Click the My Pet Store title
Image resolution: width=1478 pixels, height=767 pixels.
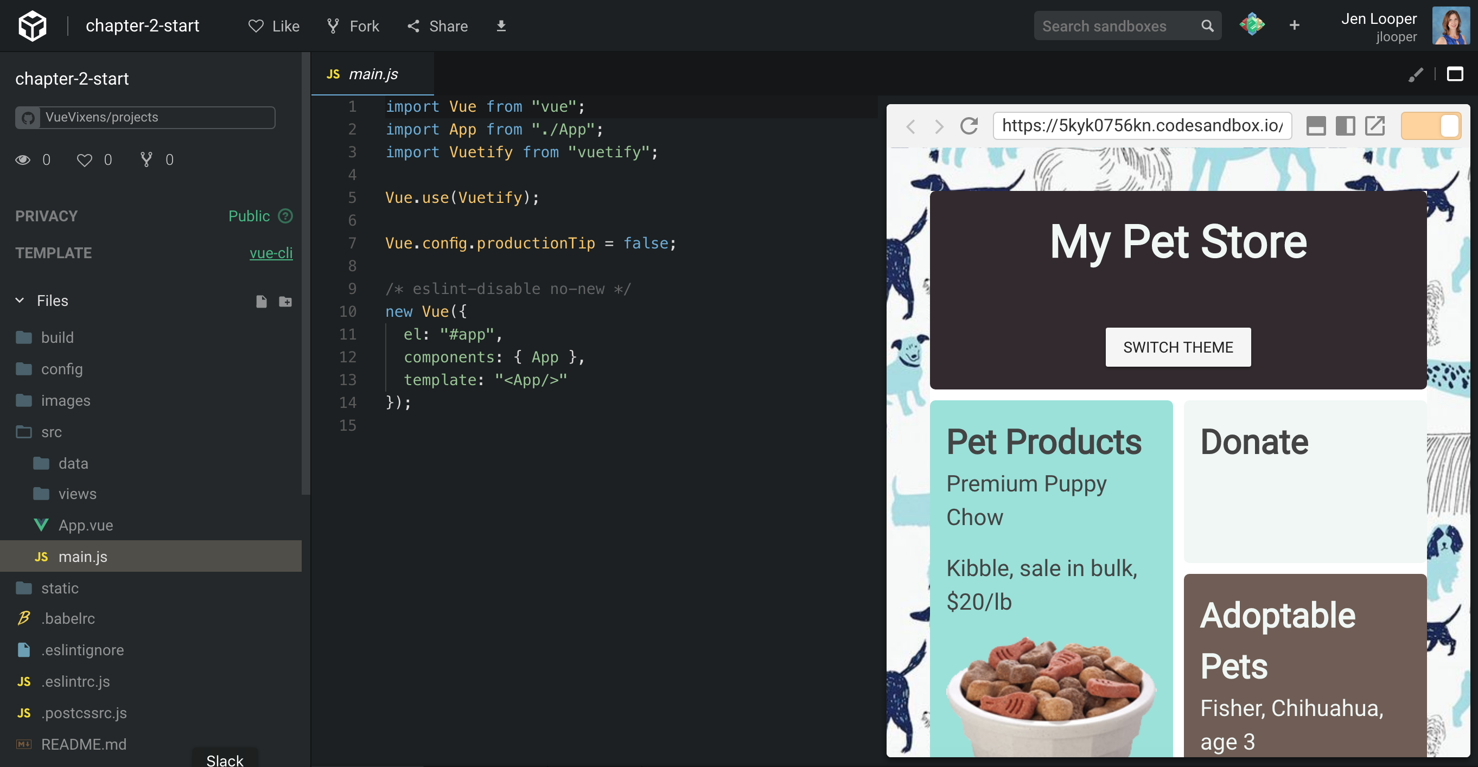[1178, 242]
